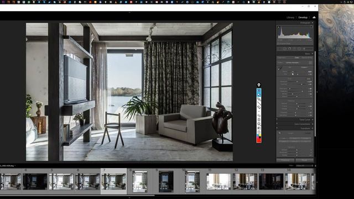Click the filmstrip horizontal scrollbar

(x=77, y=195)
